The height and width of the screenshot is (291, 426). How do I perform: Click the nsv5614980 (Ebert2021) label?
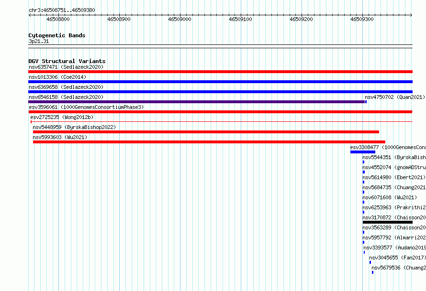[394, 177]
